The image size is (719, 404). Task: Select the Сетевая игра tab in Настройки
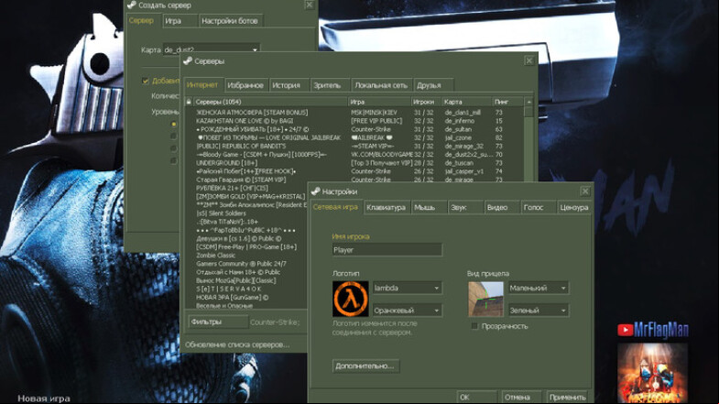click(335, 207)
